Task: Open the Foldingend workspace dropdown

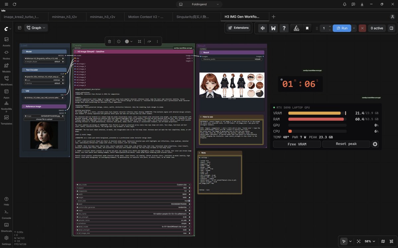Action: [199, 4]
